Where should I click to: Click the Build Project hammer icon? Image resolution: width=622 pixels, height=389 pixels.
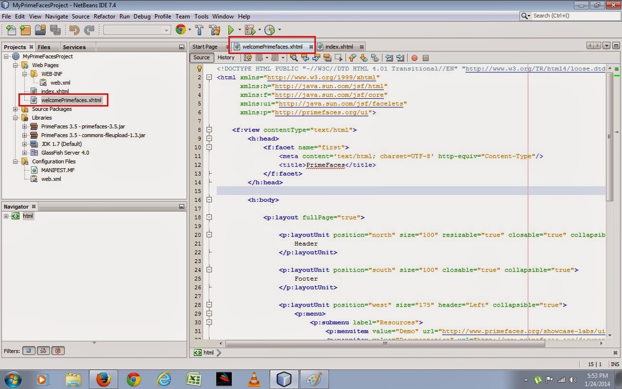tap(199, 30)
